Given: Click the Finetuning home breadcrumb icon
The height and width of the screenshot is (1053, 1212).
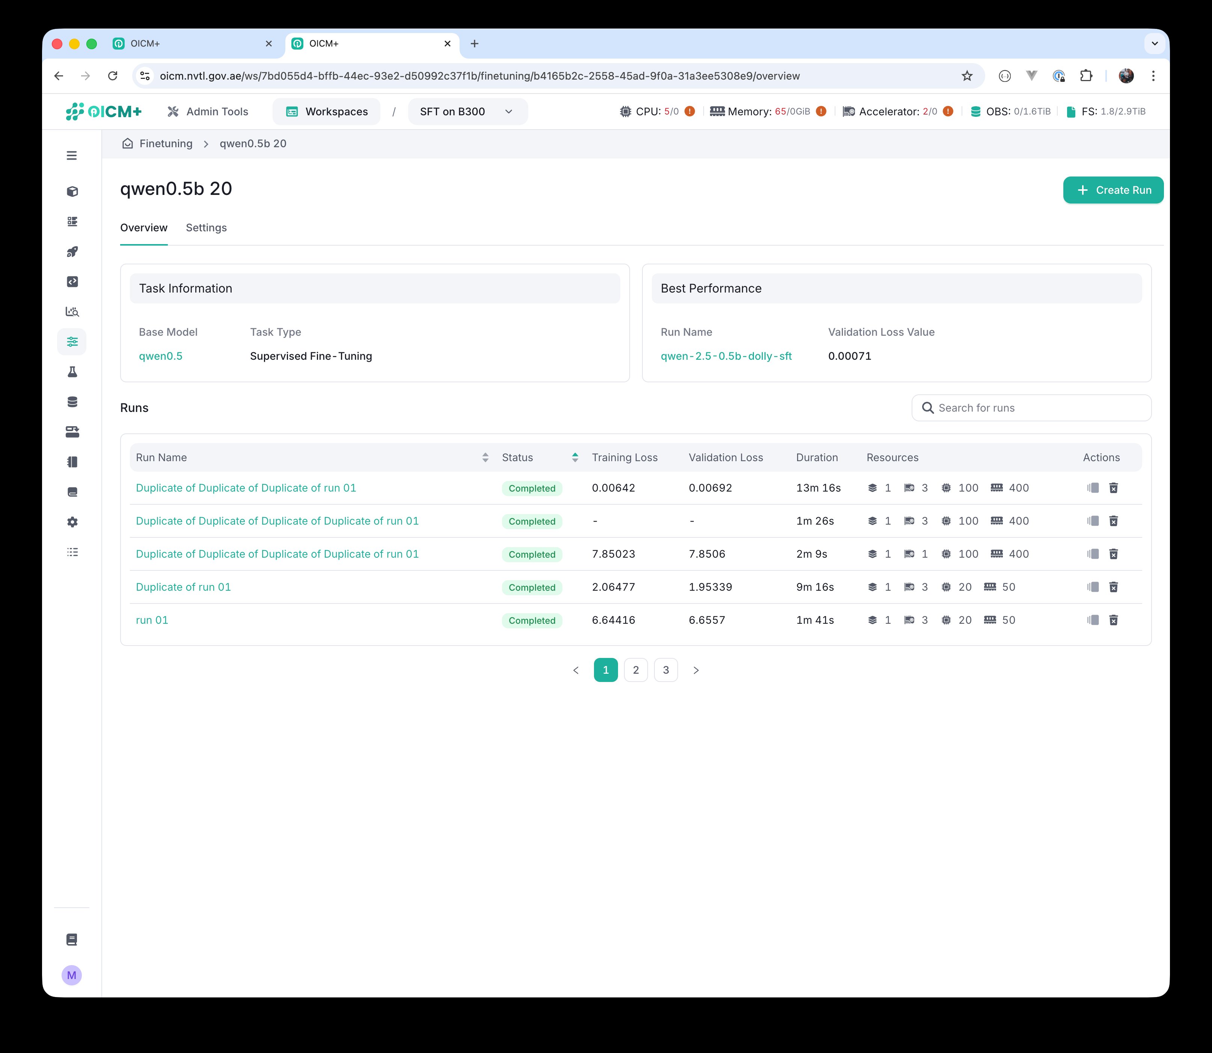Looking at the screenshot, I should [x=128, y=143].
